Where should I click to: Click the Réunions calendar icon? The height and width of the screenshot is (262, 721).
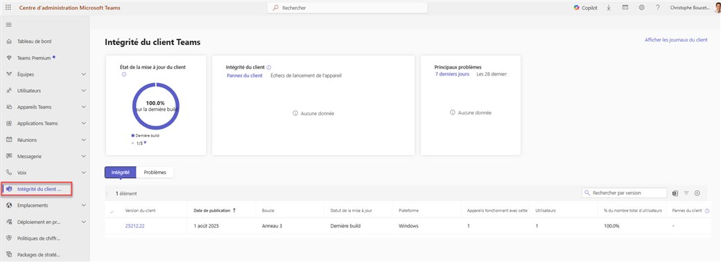tap(9, 140)
